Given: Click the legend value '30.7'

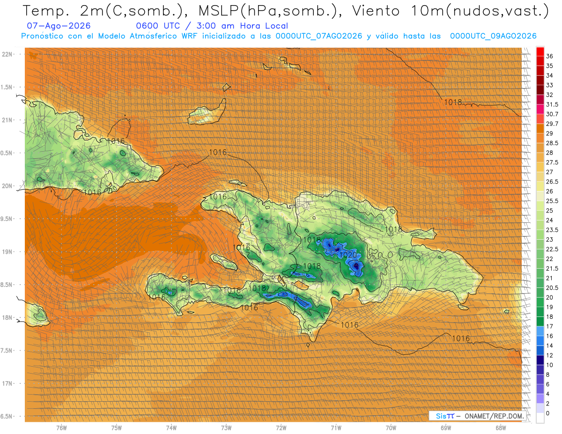Looking at the screenshot, I should click(552, 114).
